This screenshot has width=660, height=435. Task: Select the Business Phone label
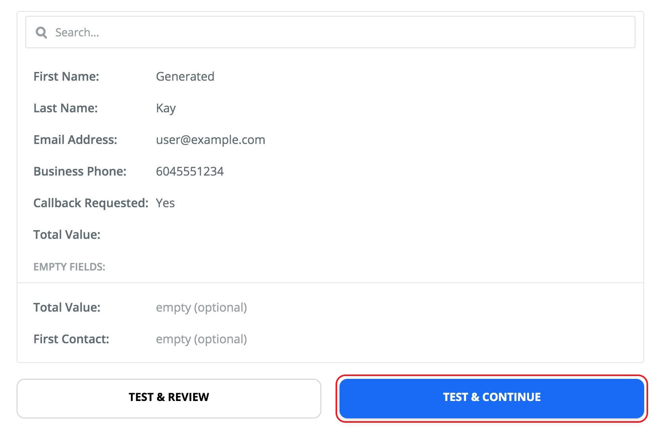coord(80,171)
